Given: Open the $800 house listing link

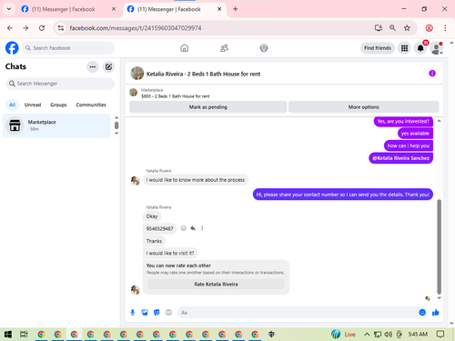Looking at the screenshot, I should [x=176, y=96].
